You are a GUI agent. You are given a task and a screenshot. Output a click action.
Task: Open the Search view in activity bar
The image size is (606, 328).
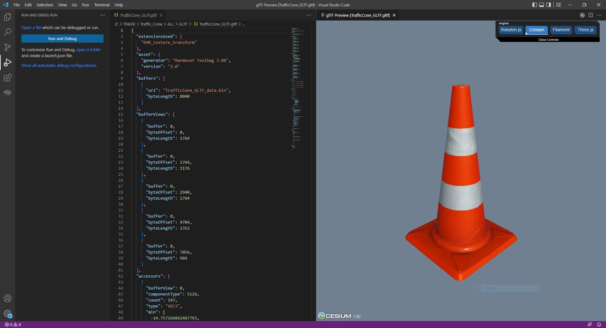point(8,32)
